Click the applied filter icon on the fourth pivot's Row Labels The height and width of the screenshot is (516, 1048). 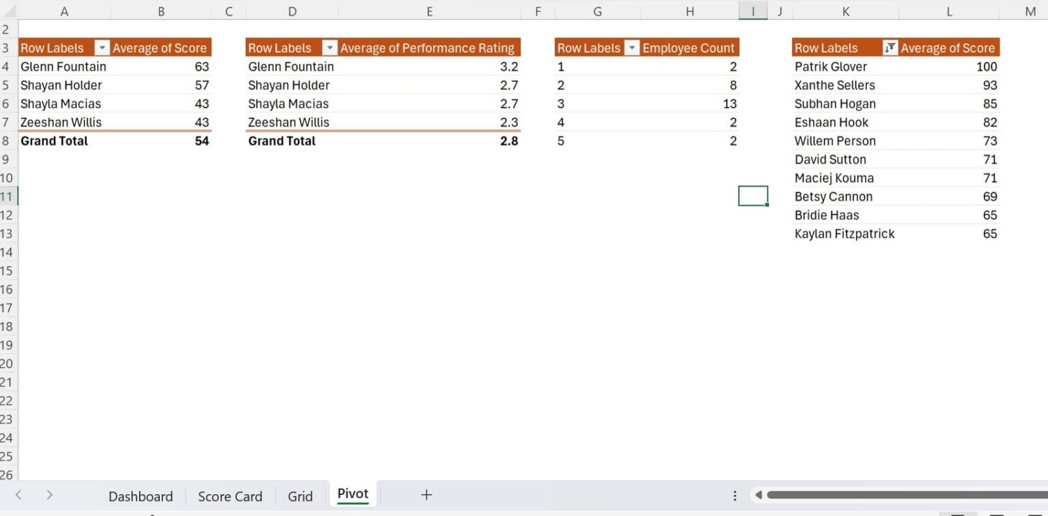[x=889, y=48]
